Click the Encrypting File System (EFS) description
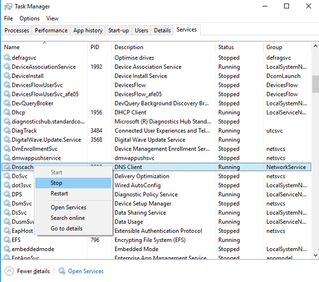 (x=150, y=240)
